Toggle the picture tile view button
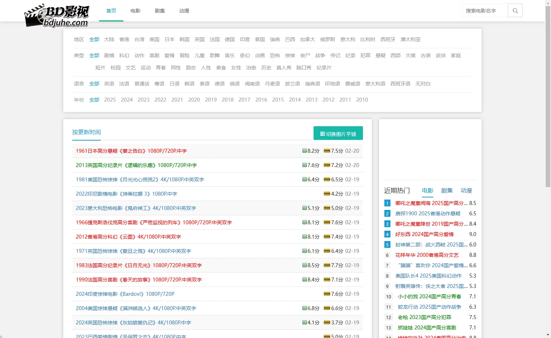The height and width of the screenshot is (338, 551). coord(338,134)
